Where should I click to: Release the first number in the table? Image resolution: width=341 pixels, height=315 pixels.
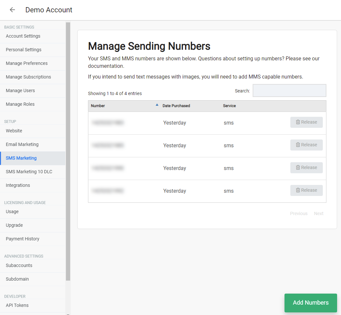(307, 122)
